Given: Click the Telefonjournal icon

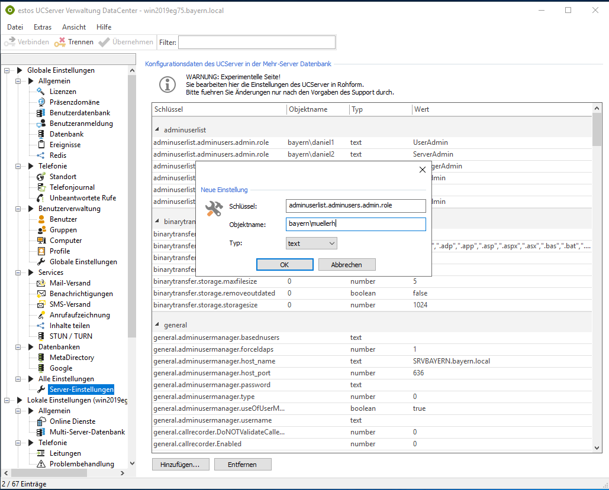Looking at the screenshot, I should coord(41,187).
